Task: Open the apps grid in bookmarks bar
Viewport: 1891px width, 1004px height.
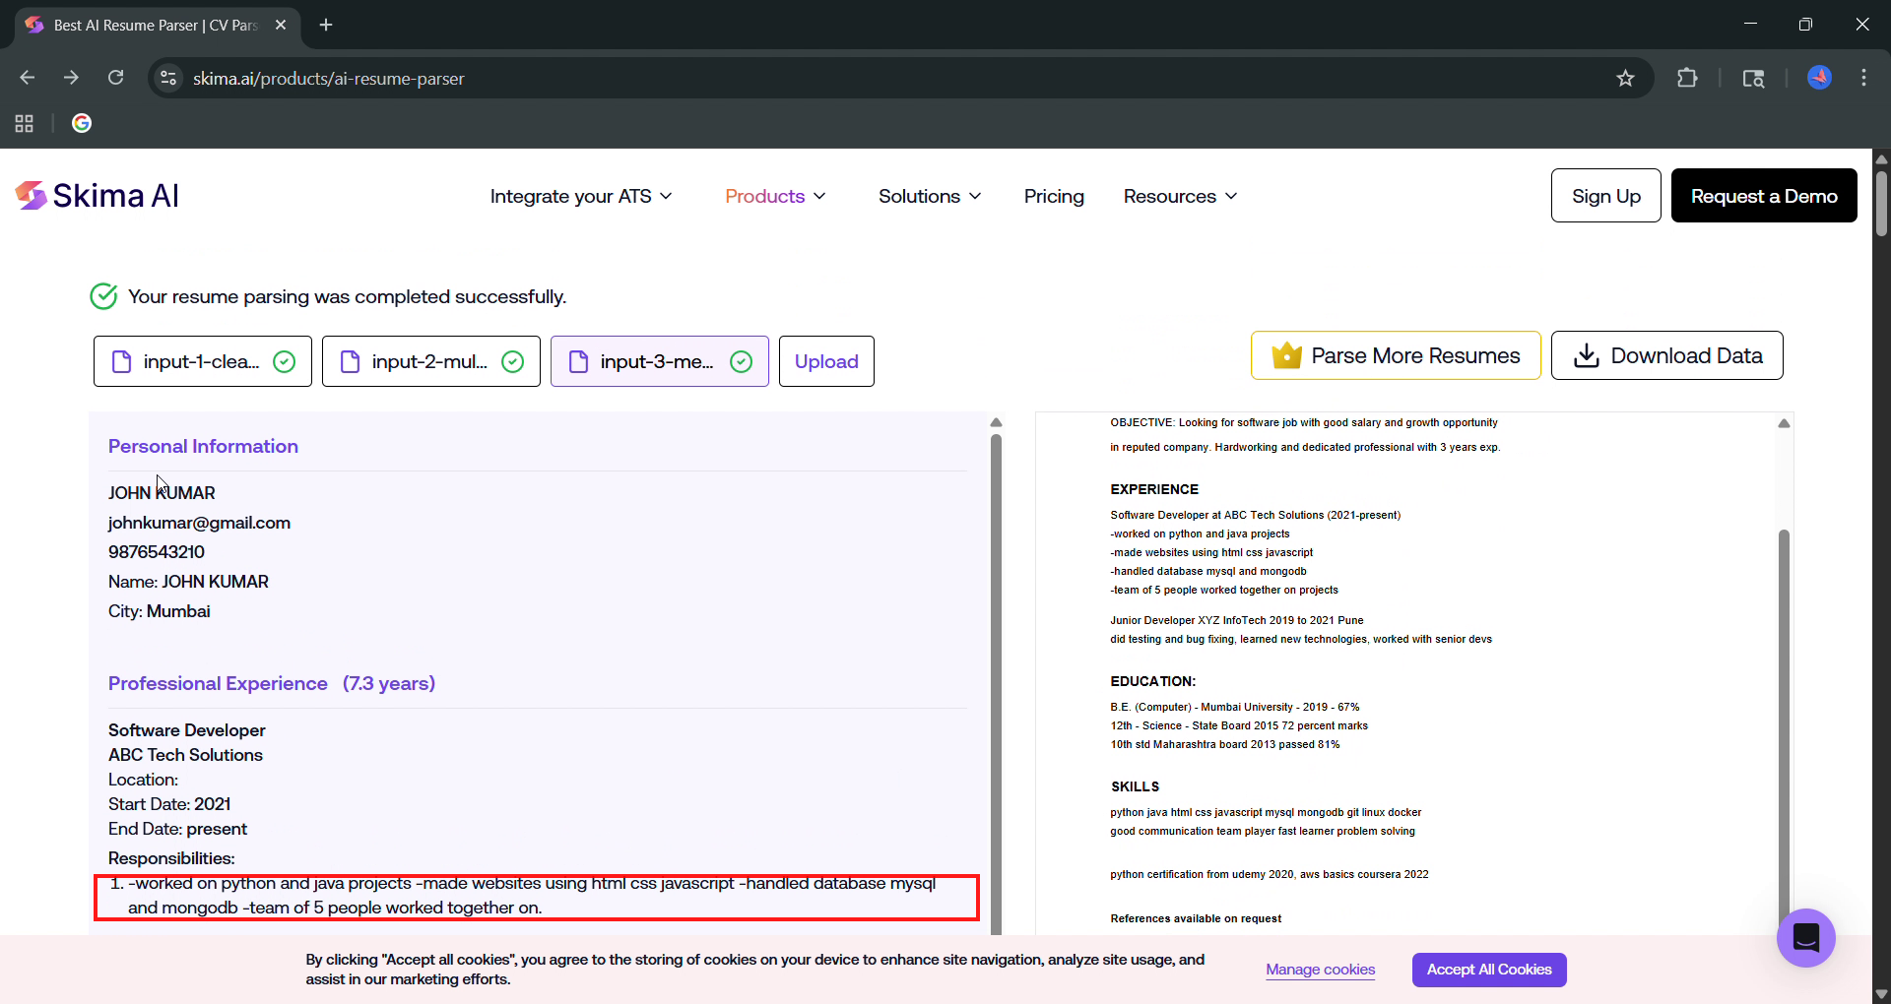Action: click(24, 123)
